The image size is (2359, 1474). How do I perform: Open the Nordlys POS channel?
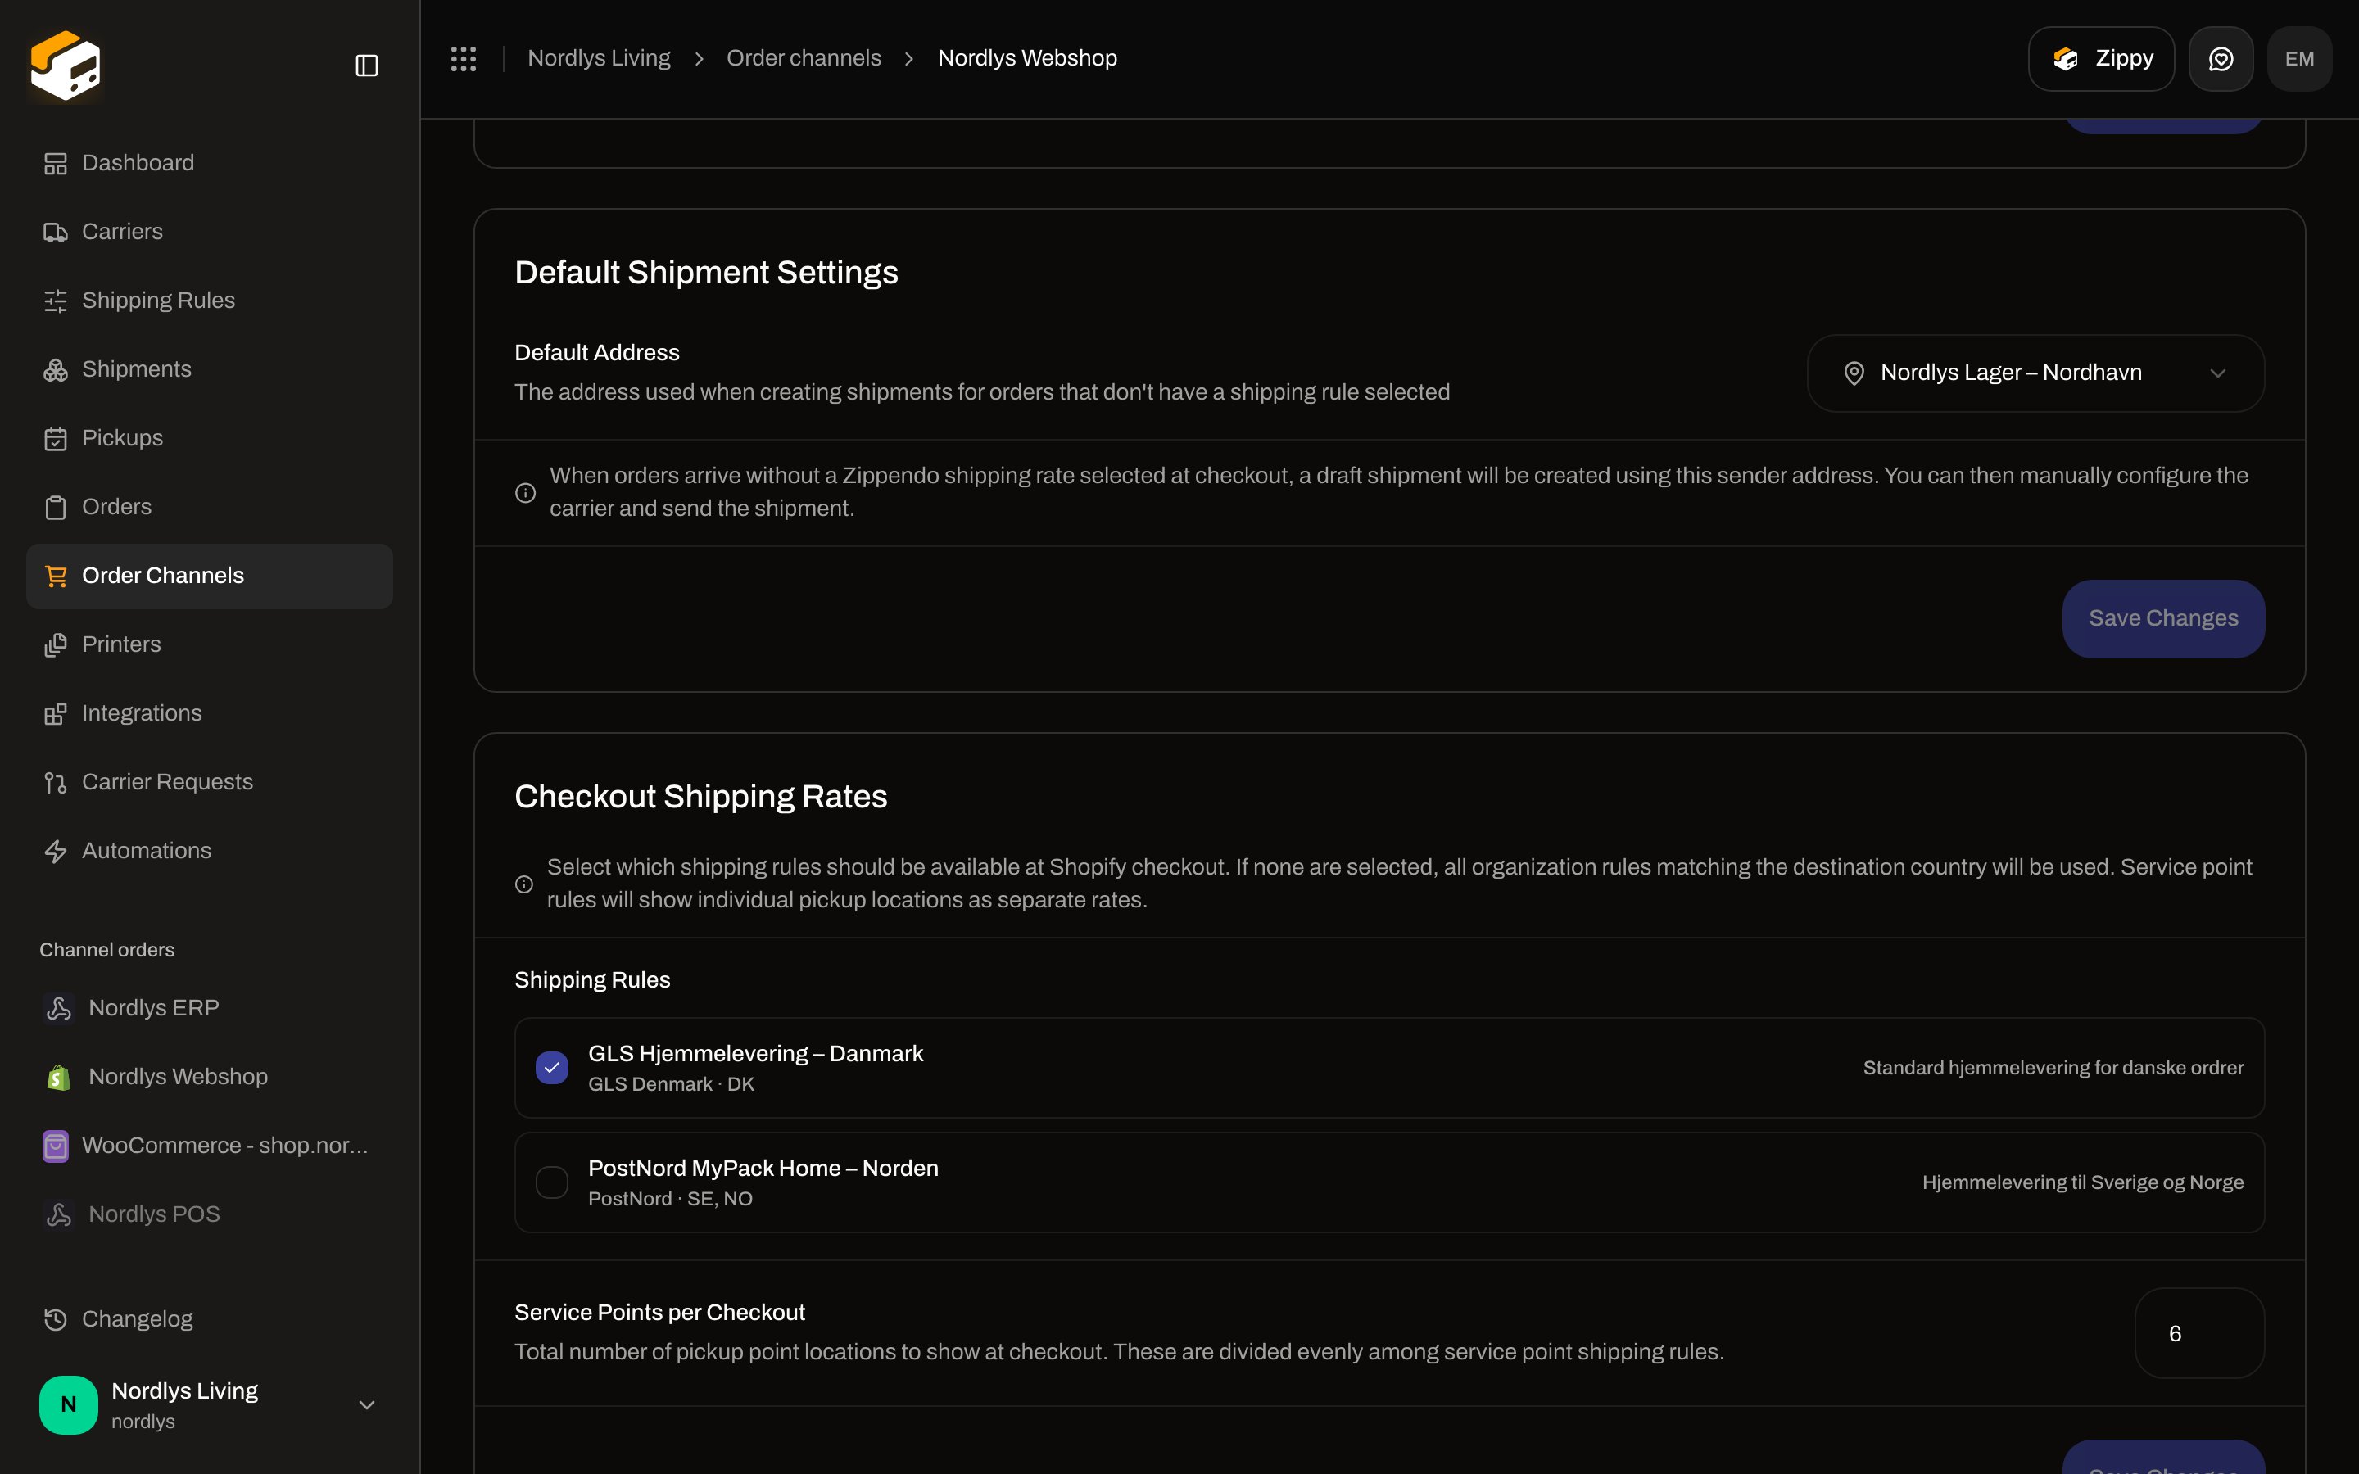210,1214
